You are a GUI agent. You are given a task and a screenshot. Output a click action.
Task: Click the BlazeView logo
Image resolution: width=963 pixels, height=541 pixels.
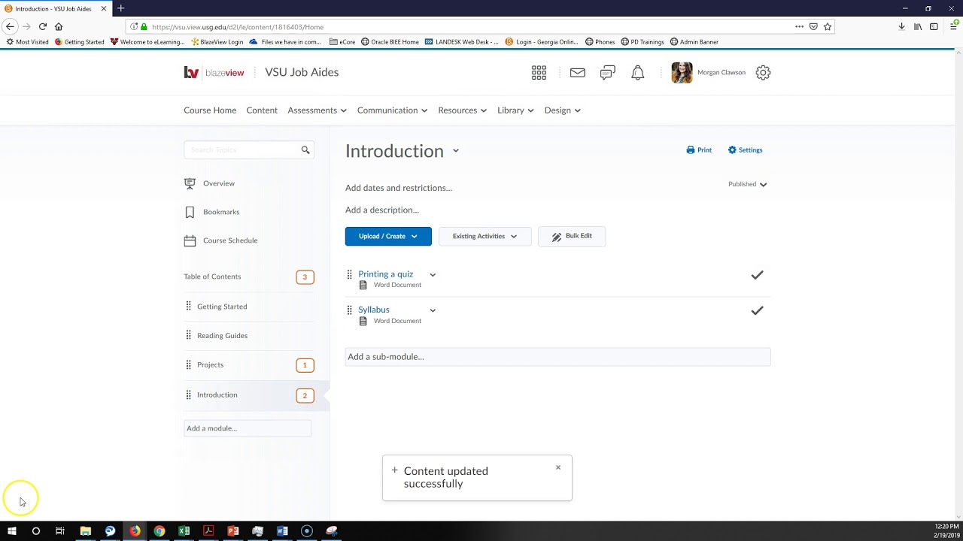tap(214, 73)
